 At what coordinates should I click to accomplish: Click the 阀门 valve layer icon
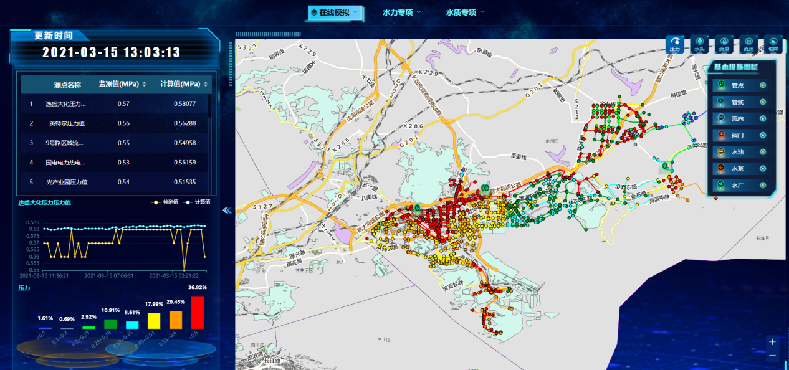(x=720, y=135)
